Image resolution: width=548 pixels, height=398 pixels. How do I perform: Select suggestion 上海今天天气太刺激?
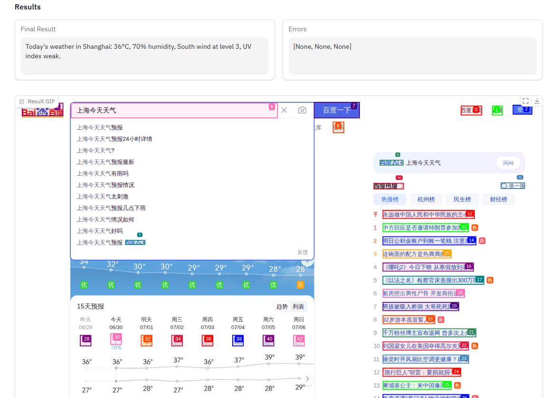click(103, 196)
